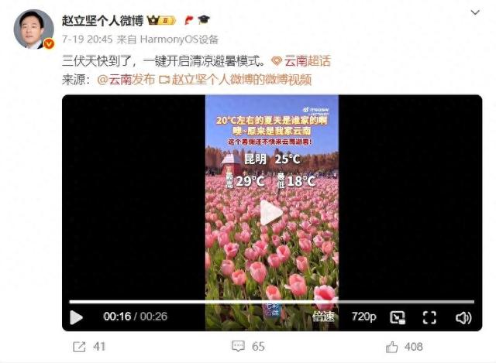The height and width of the screenshot is (363, 496).
Task: Click the graduation cap badge icon
Action: point(204,20)
